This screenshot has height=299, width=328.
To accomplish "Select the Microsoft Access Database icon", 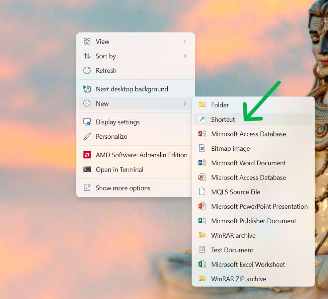I will click(202, 134).
